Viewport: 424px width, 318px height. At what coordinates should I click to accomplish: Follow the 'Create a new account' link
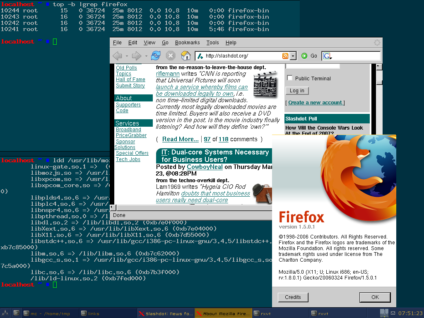coord(315,103)
